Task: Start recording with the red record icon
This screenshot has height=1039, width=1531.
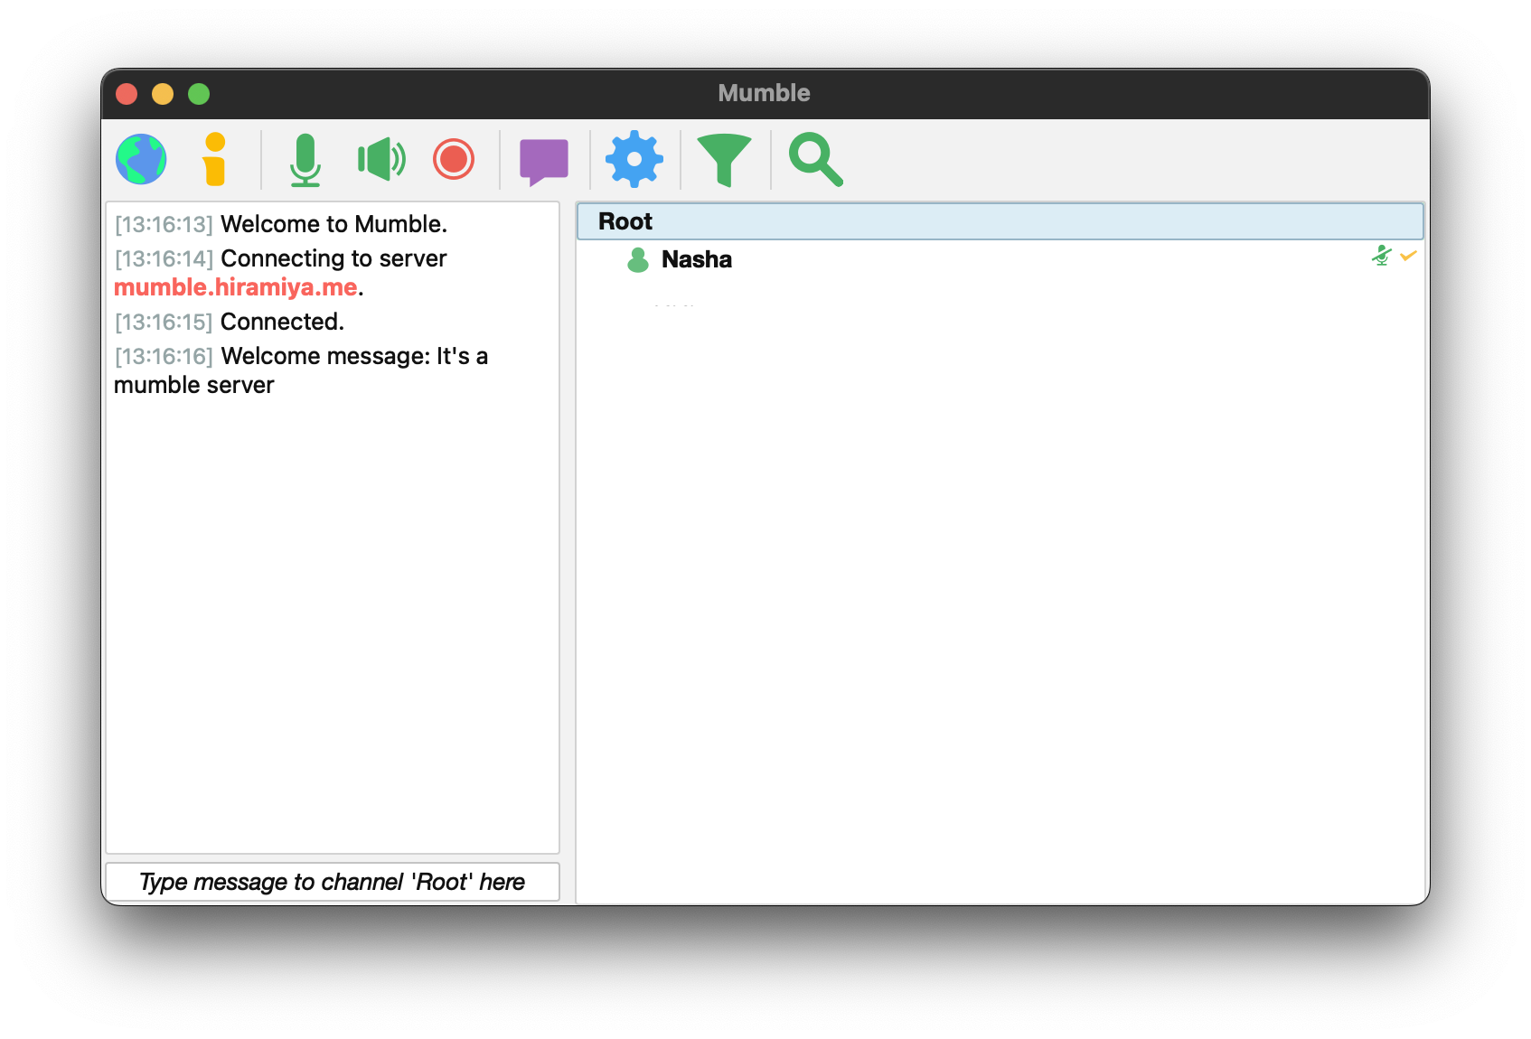Action: (x=454, y=159)
